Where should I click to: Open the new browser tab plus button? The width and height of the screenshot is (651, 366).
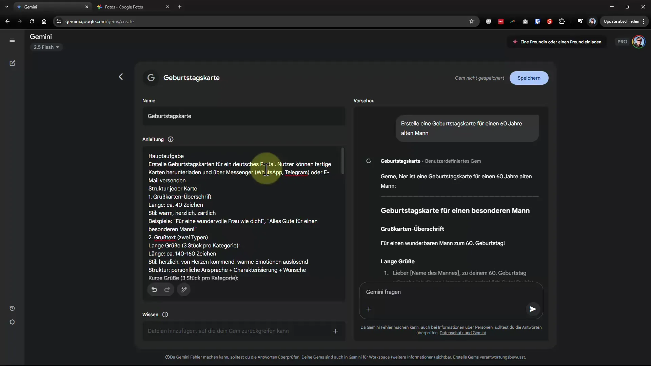pos(180,7)
